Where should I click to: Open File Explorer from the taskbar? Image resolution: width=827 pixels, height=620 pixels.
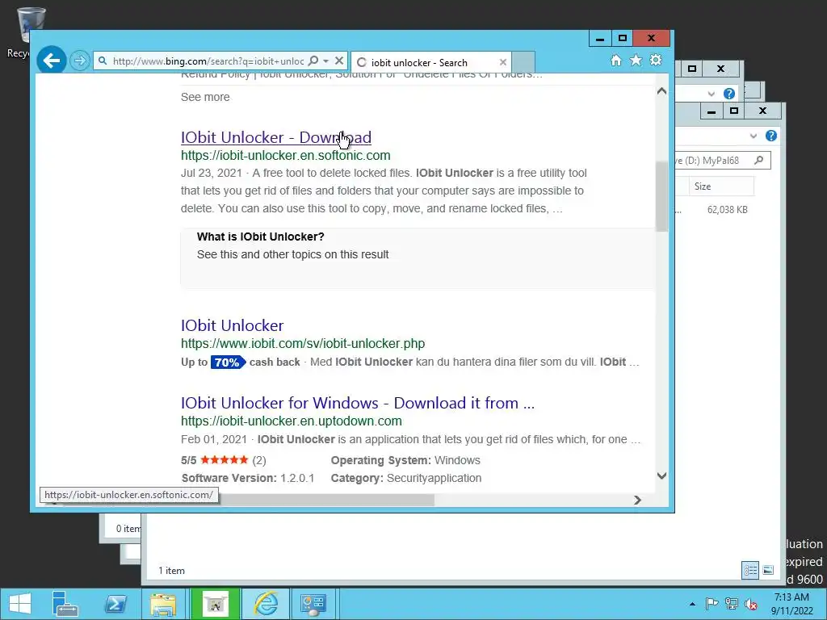pos(163,604)
